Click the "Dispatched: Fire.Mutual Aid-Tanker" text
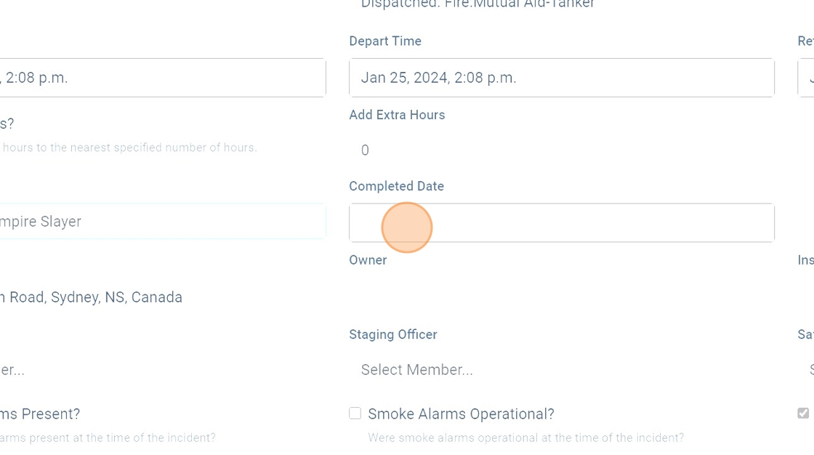This screenshot has height=455, width=814. [477, 4]
